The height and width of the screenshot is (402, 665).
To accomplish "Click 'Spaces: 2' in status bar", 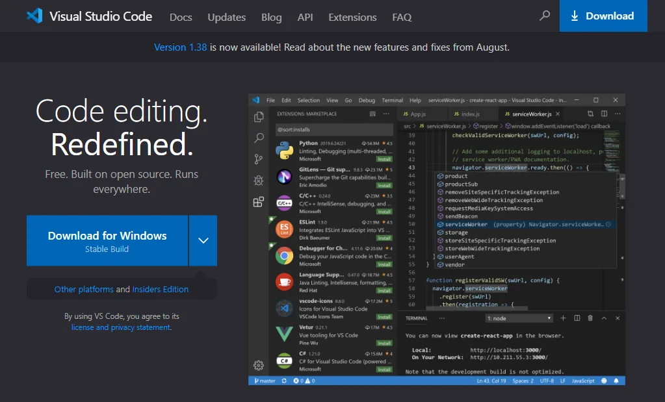I will pos(523,381).
